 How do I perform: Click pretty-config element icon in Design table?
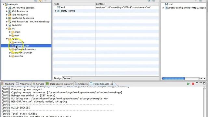[x=58, y=11]
